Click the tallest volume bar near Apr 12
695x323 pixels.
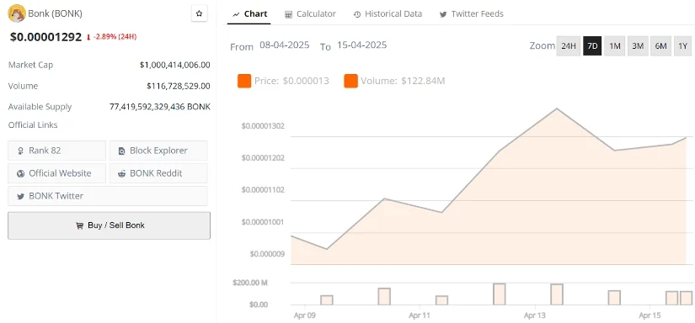[499, 294]
